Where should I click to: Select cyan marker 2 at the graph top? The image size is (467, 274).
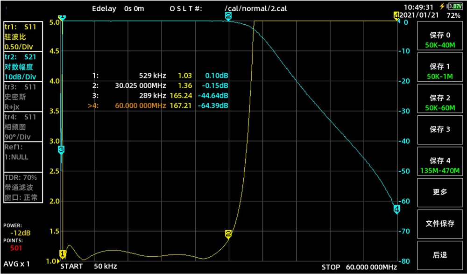(228, 16)
